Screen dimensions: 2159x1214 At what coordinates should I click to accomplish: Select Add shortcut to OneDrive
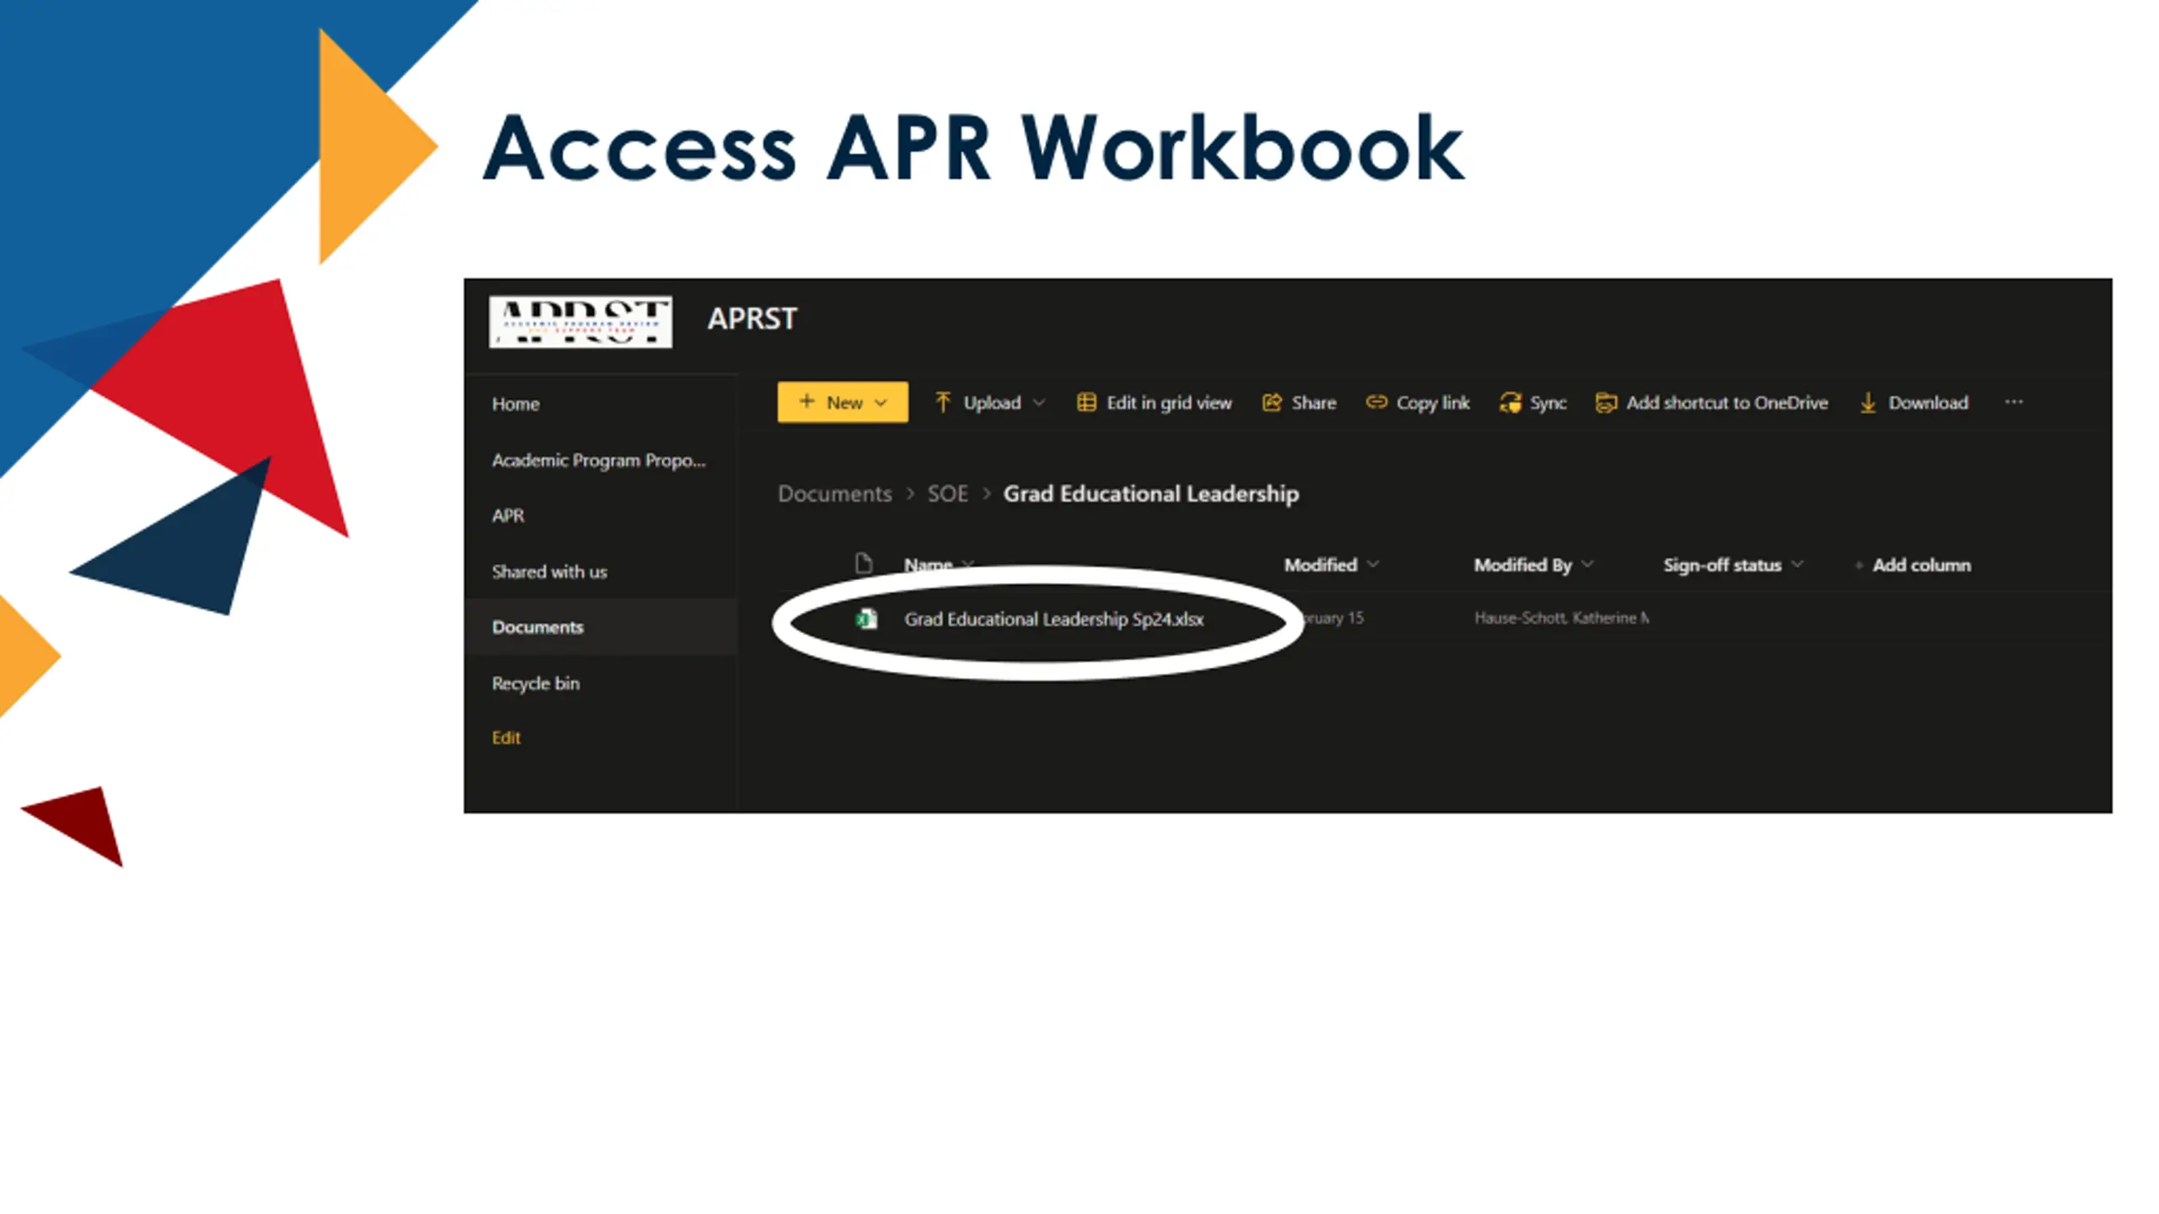(1726, 403)
